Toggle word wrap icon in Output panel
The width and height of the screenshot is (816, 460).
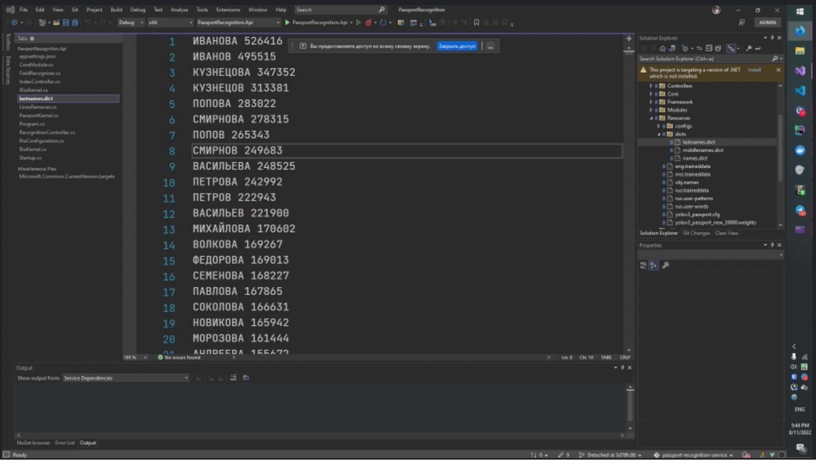(246, 378)
